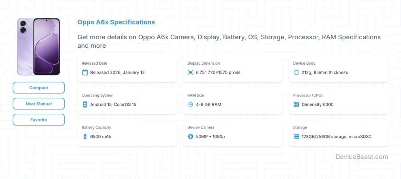The height and width of the screenshot is (179, 401).
Task: Select text '128GB/256GB storage, microSDXC'
Action: 336,137
